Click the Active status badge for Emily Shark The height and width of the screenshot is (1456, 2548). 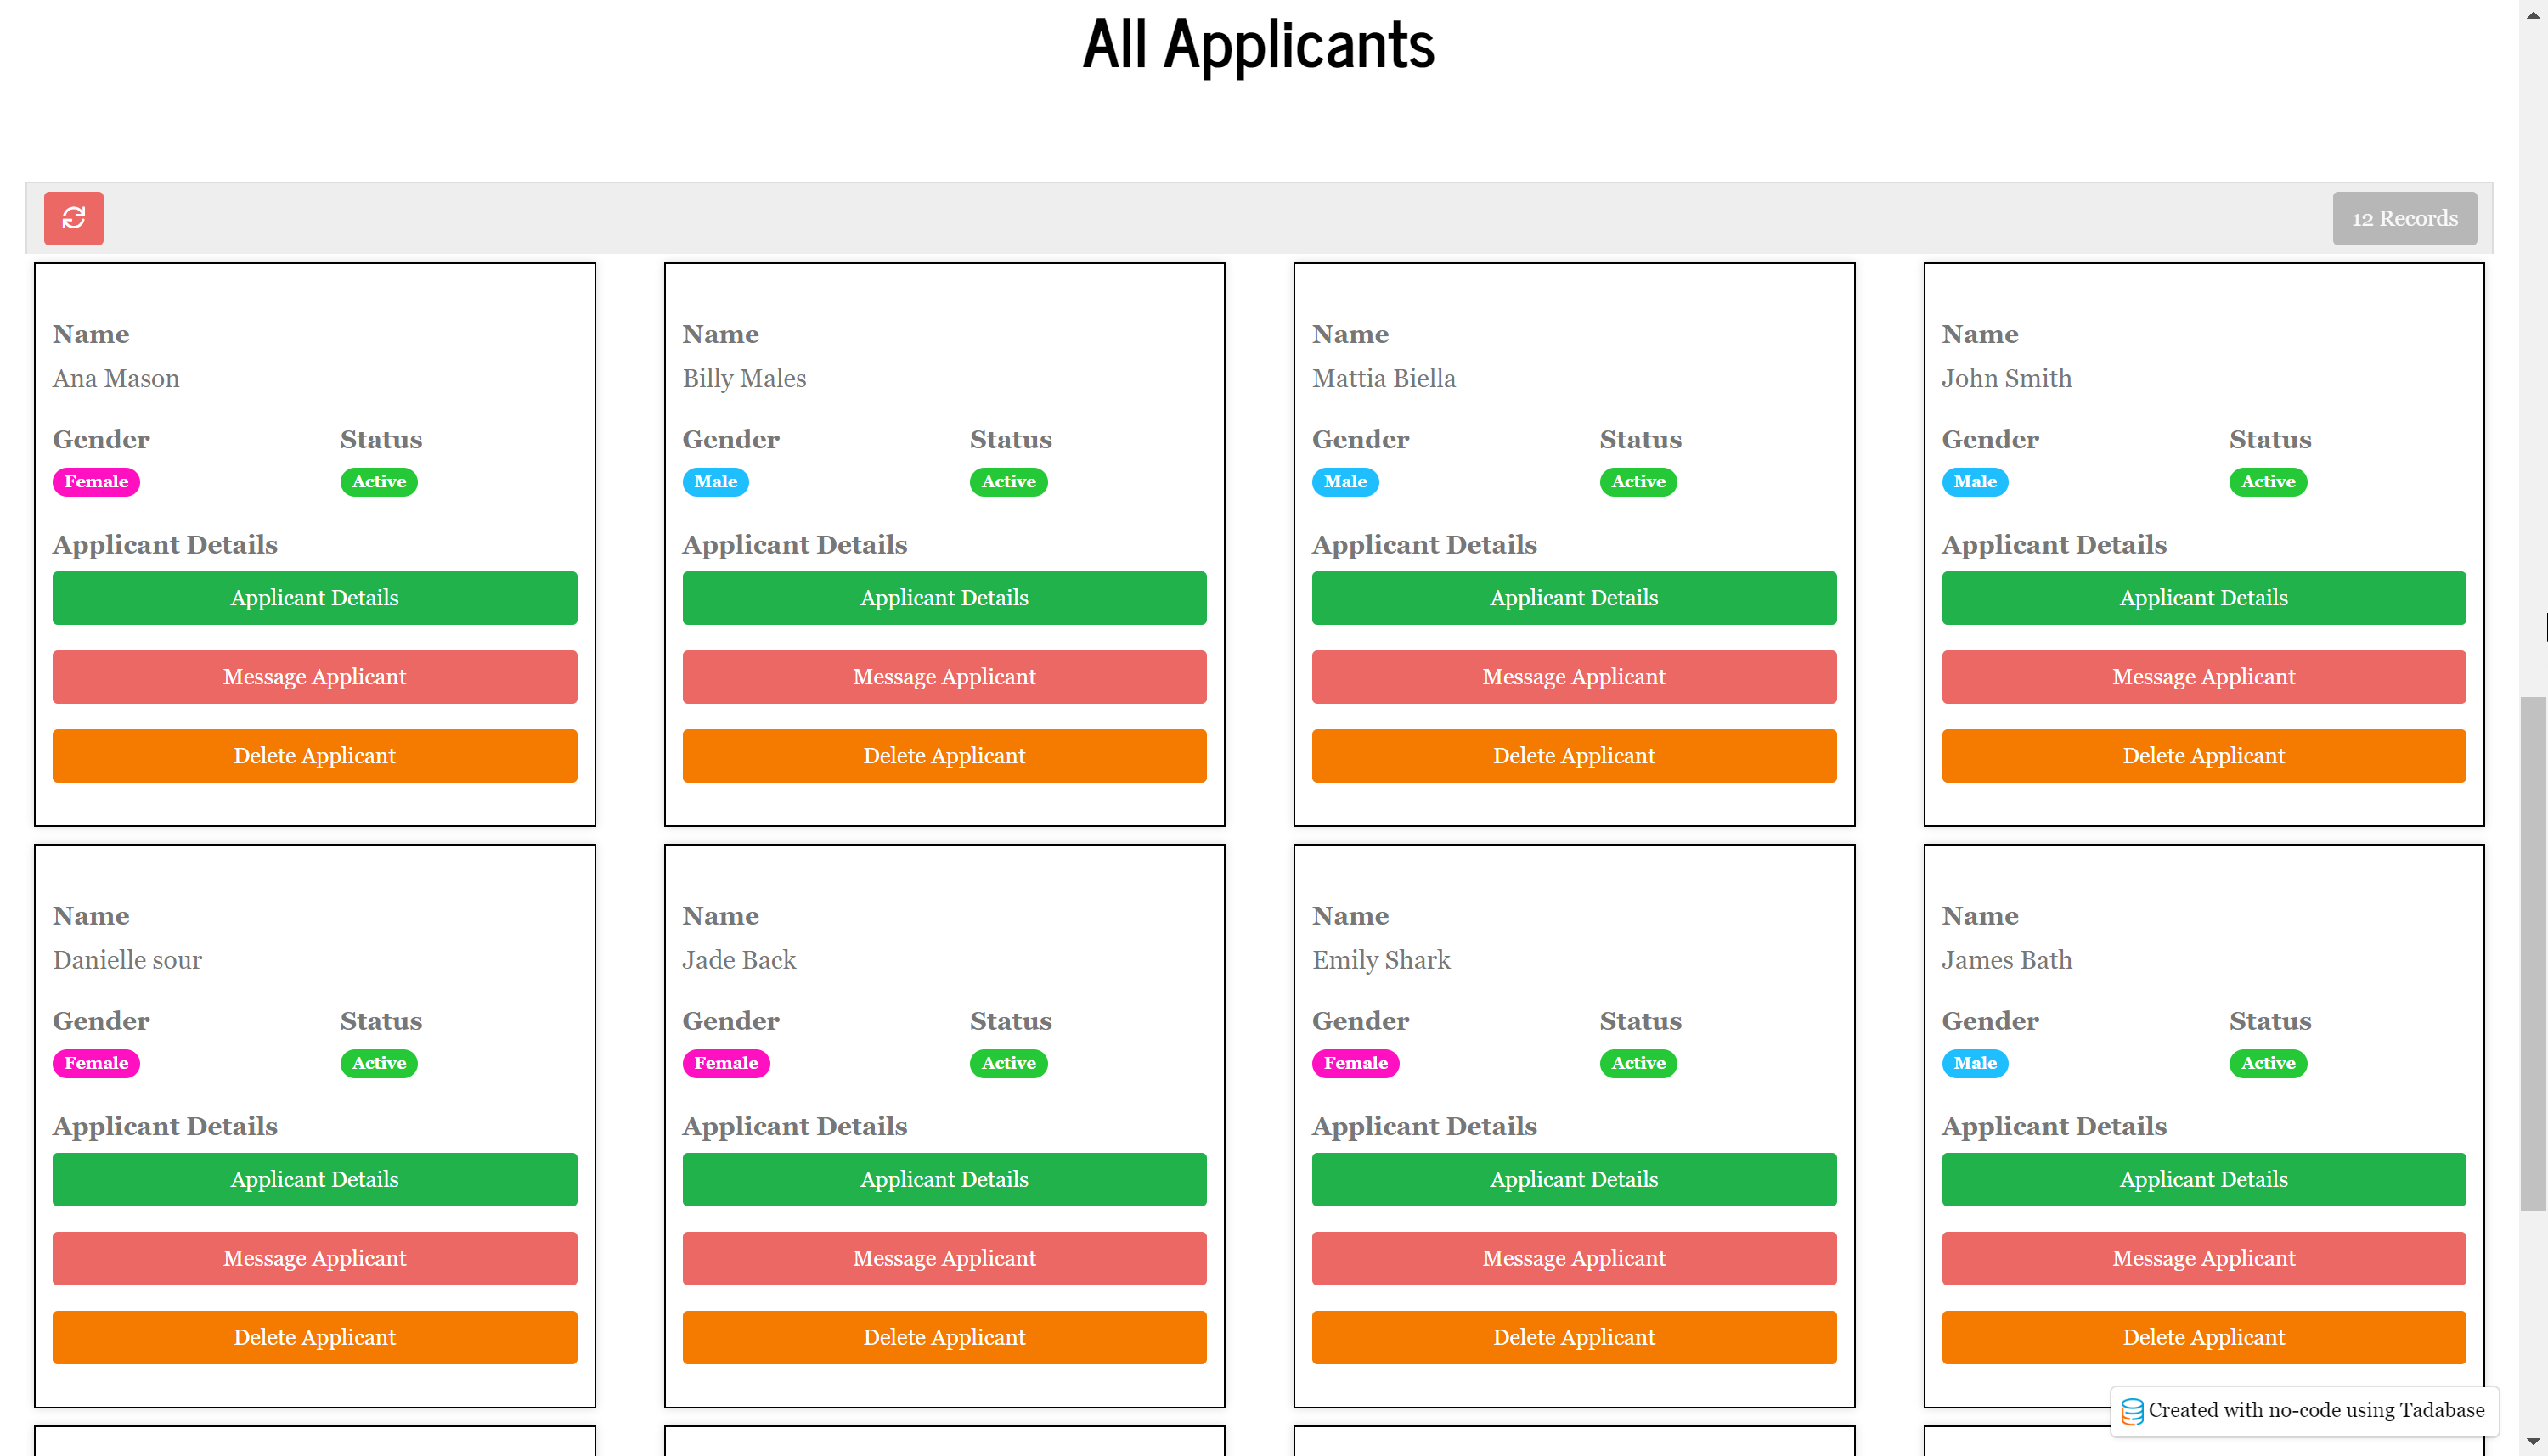coord(1638,1063)
